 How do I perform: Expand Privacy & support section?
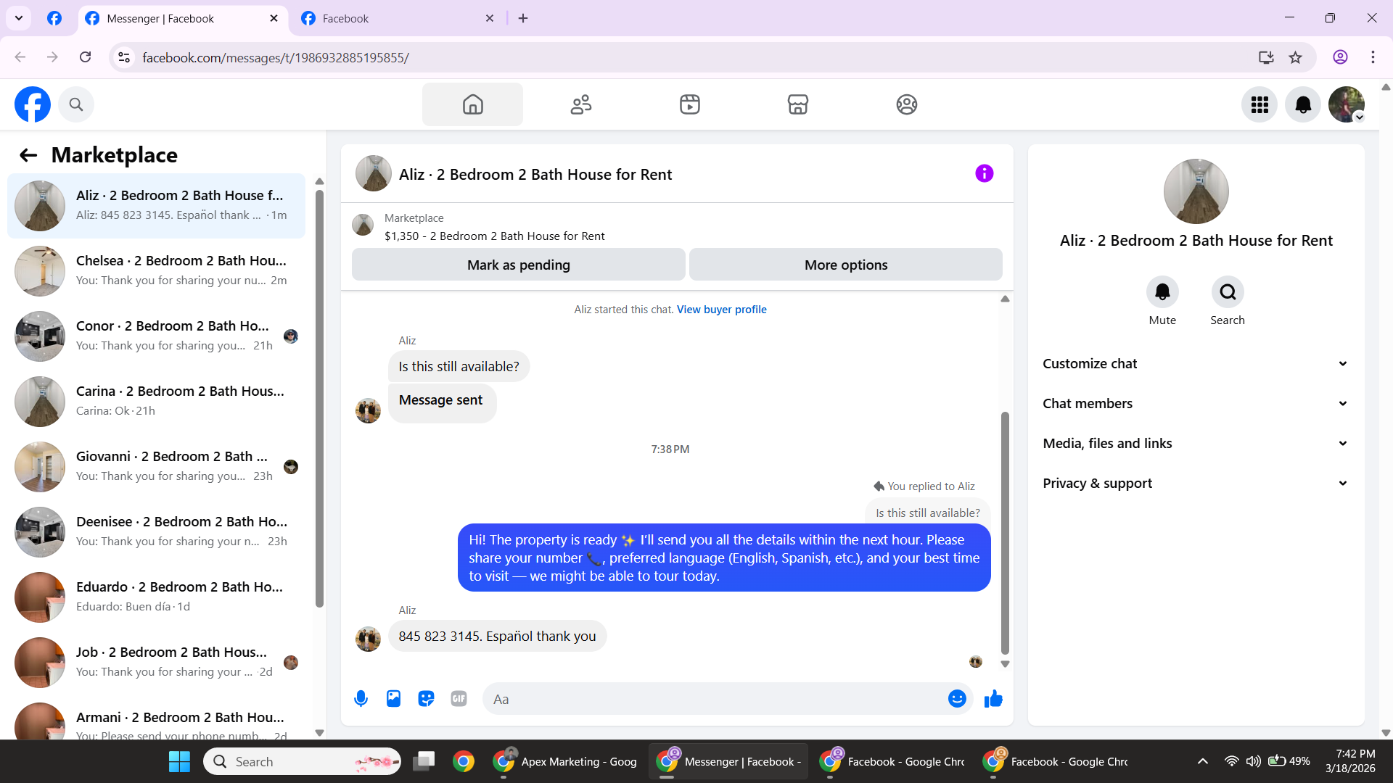point(1196,484)
